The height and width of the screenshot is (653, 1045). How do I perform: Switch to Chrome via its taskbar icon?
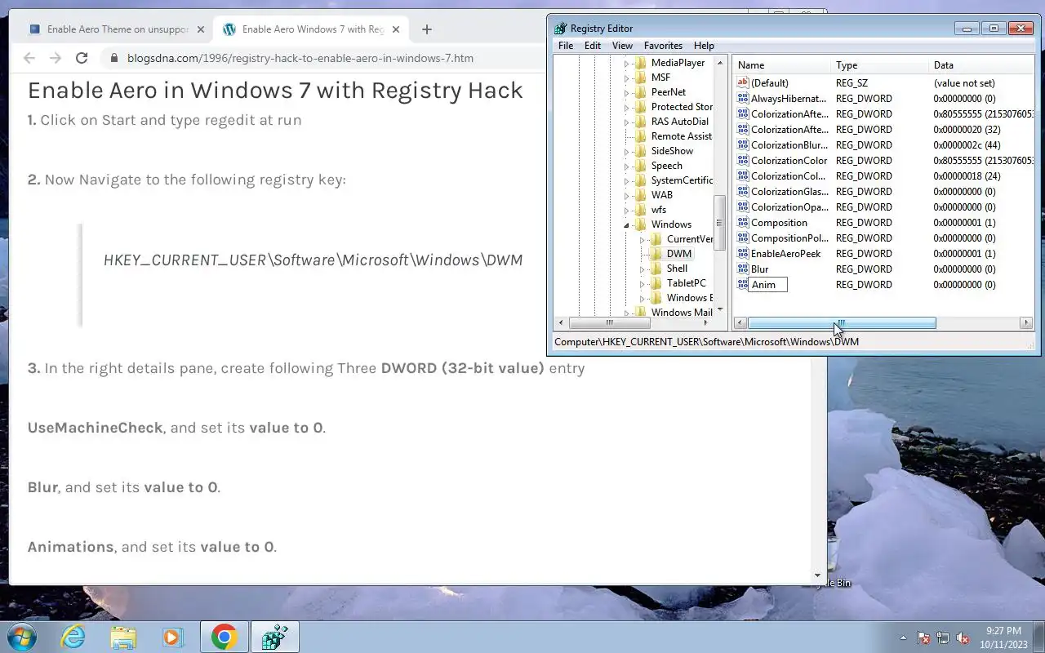pyautogui.click(x=224, y=637)
